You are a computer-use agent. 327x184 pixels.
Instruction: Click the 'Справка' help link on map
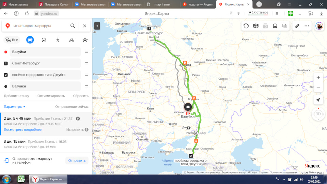(264, 172)
